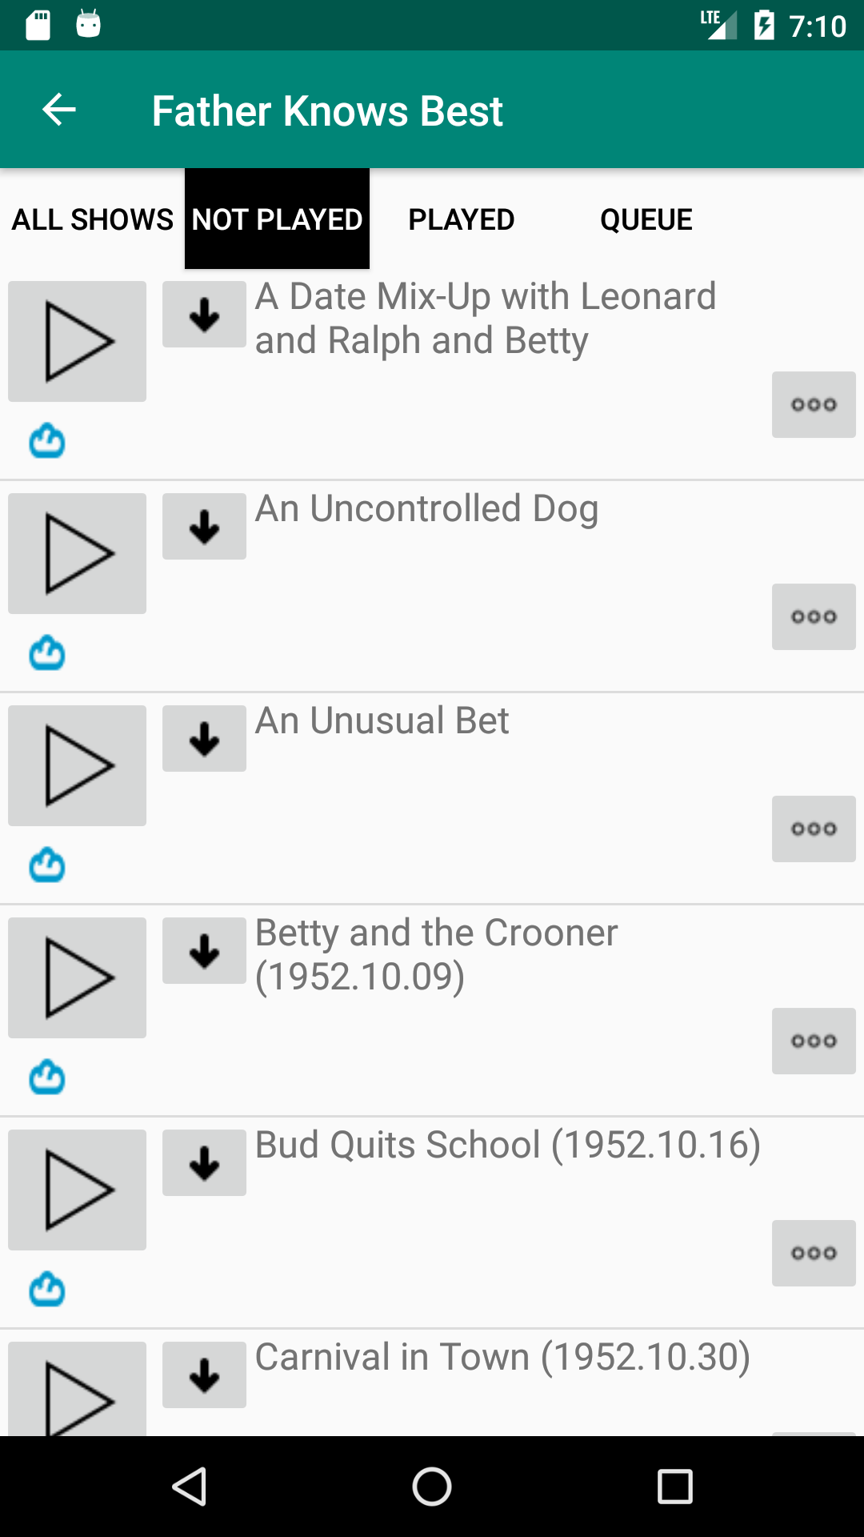Download 'A Date Mix-Up with Leonard' episode
The width and height of the screenshot is (864, 1537).
[204, 314]
